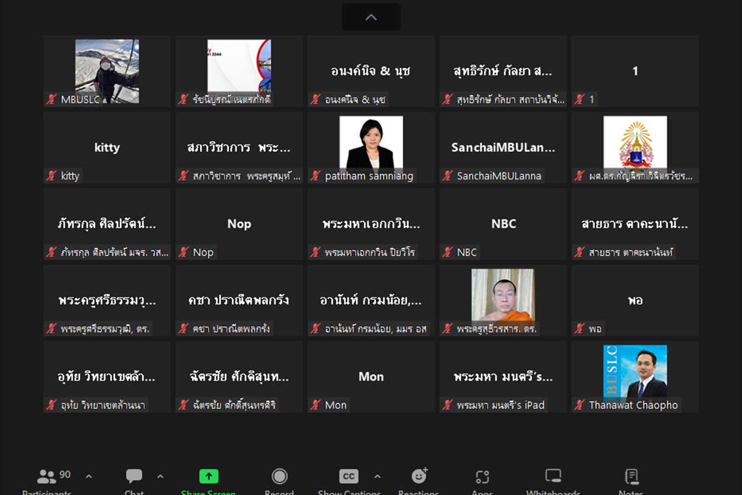Open the Apps icon in toolbar
The width and height of the screenshot is (742, 495).
(482, 477)
